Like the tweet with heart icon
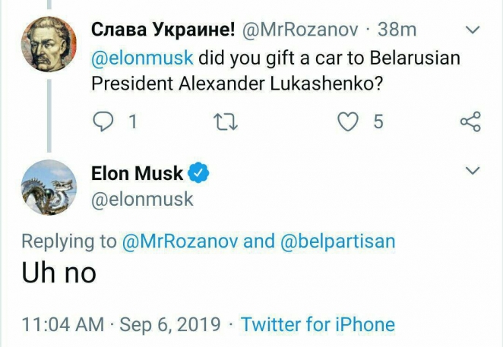 click(x=348, y=121)
